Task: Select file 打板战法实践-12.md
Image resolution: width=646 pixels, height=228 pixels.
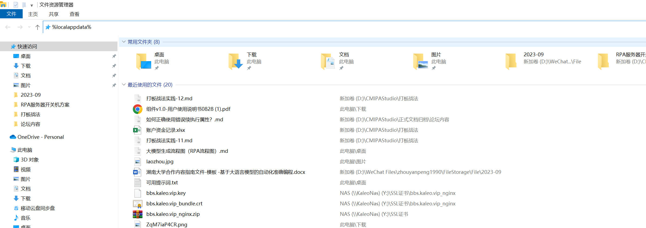Action: 169,98
